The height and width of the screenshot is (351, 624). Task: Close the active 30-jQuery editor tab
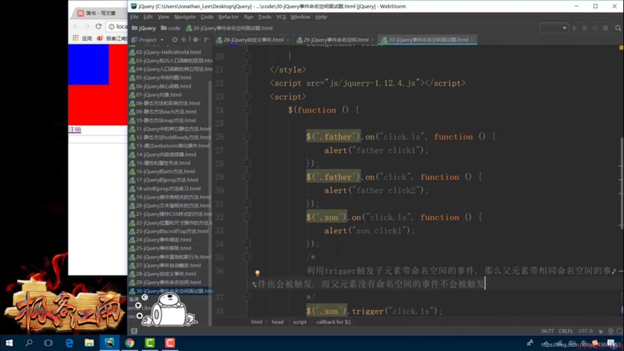coord(472,40)
